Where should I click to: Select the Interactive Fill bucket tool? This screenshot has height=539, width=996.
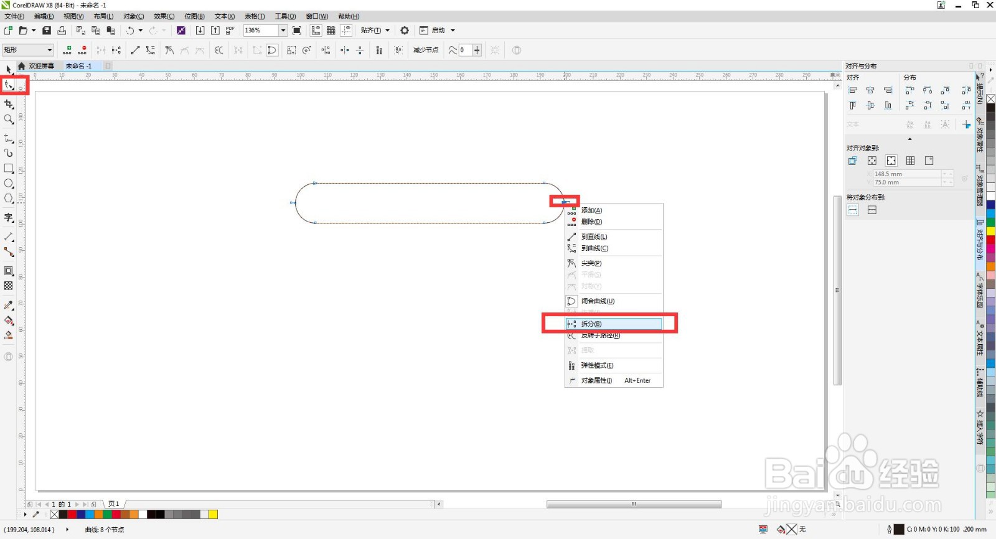coord(9,321)
